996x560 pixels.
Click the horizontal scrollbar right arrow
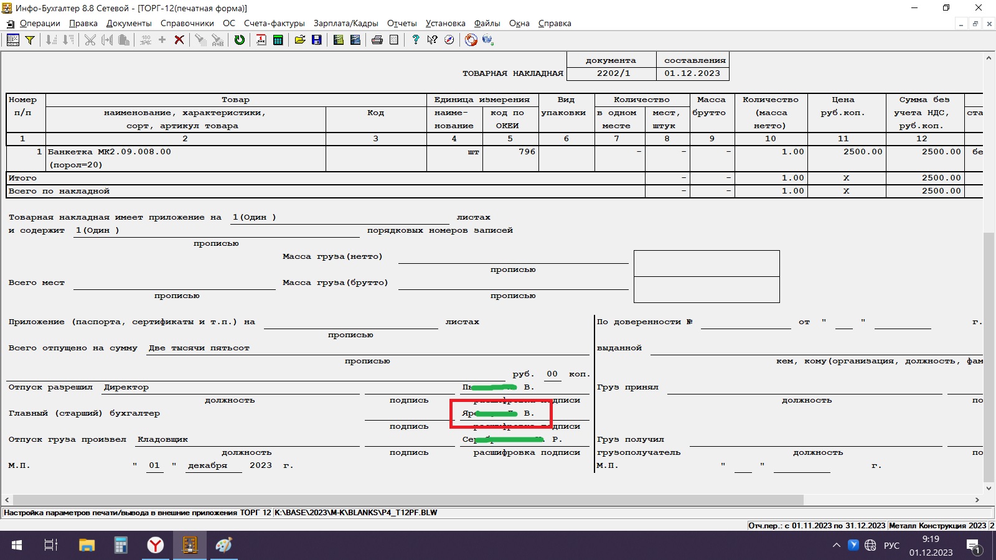tap(977, 500)
